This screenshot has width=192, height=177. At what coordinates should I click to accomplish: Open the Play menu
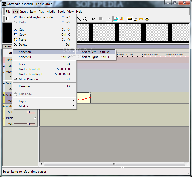41,12
